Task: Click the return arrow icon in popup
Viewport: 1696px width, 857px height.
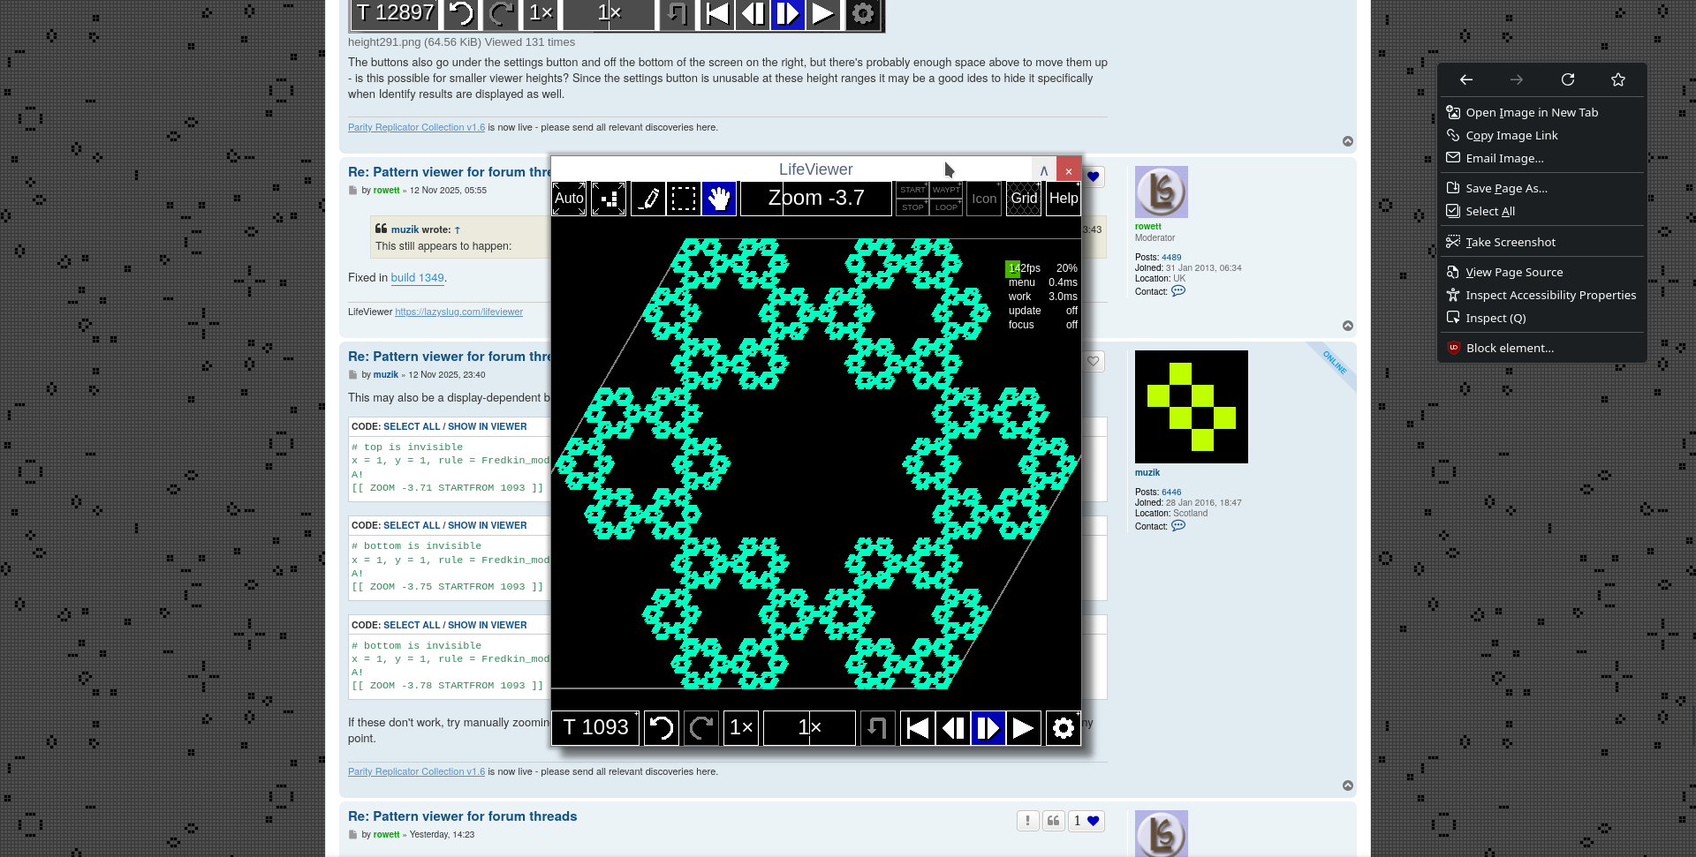Action: click(878, 728)
